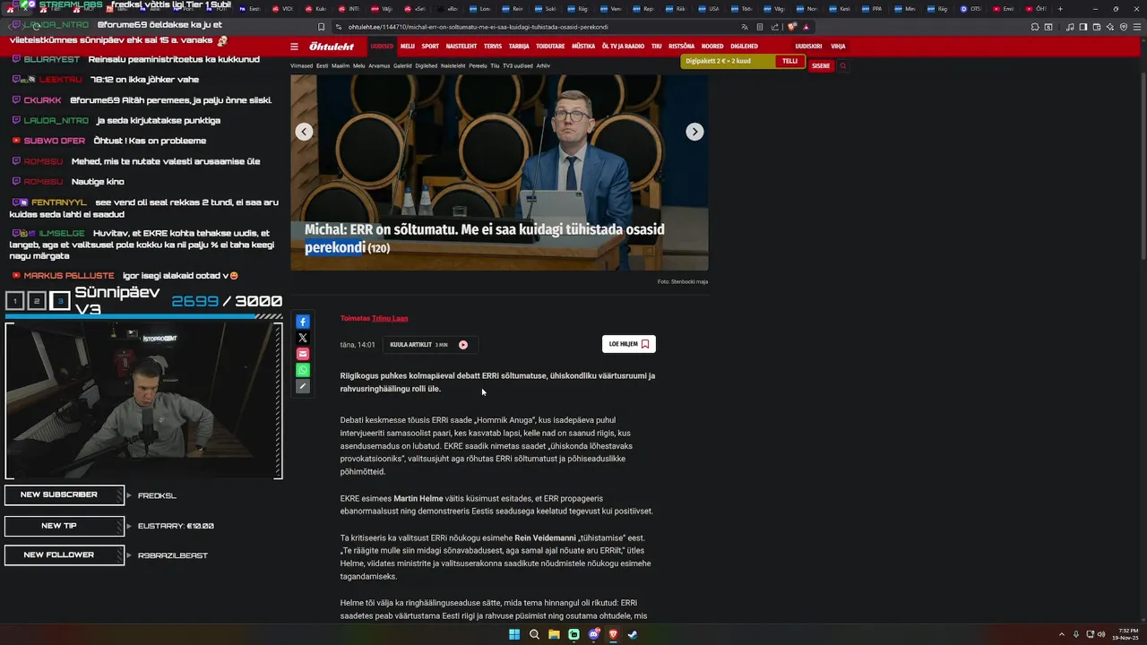Open Discord from the taskbar
The height and width of the screenshot is (645, 1147).
tap(593, 634)
